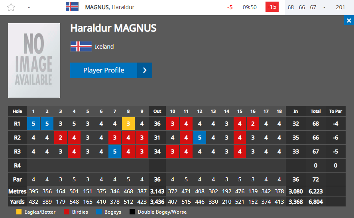Click the red -15 total score badge
Image resolution: width=354 pixels, height=218 pixels.
pos(272,7)
